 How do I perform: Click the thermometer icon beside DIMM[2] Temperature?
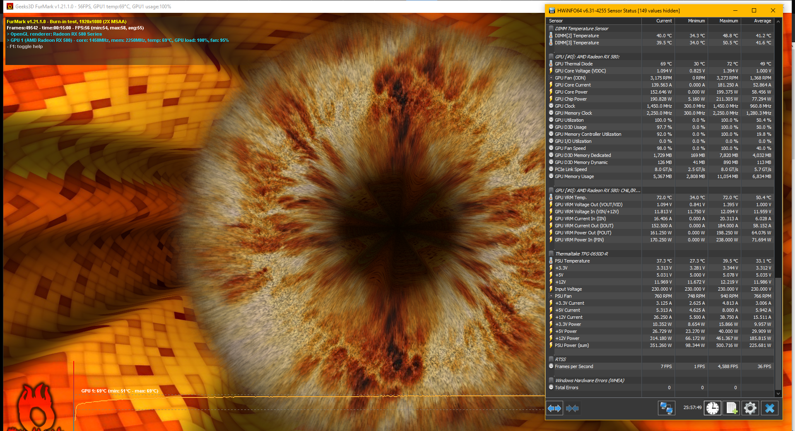(551, 36)
